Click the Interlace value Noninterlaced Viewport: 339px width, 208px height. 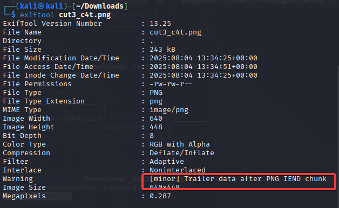point(178,170)
